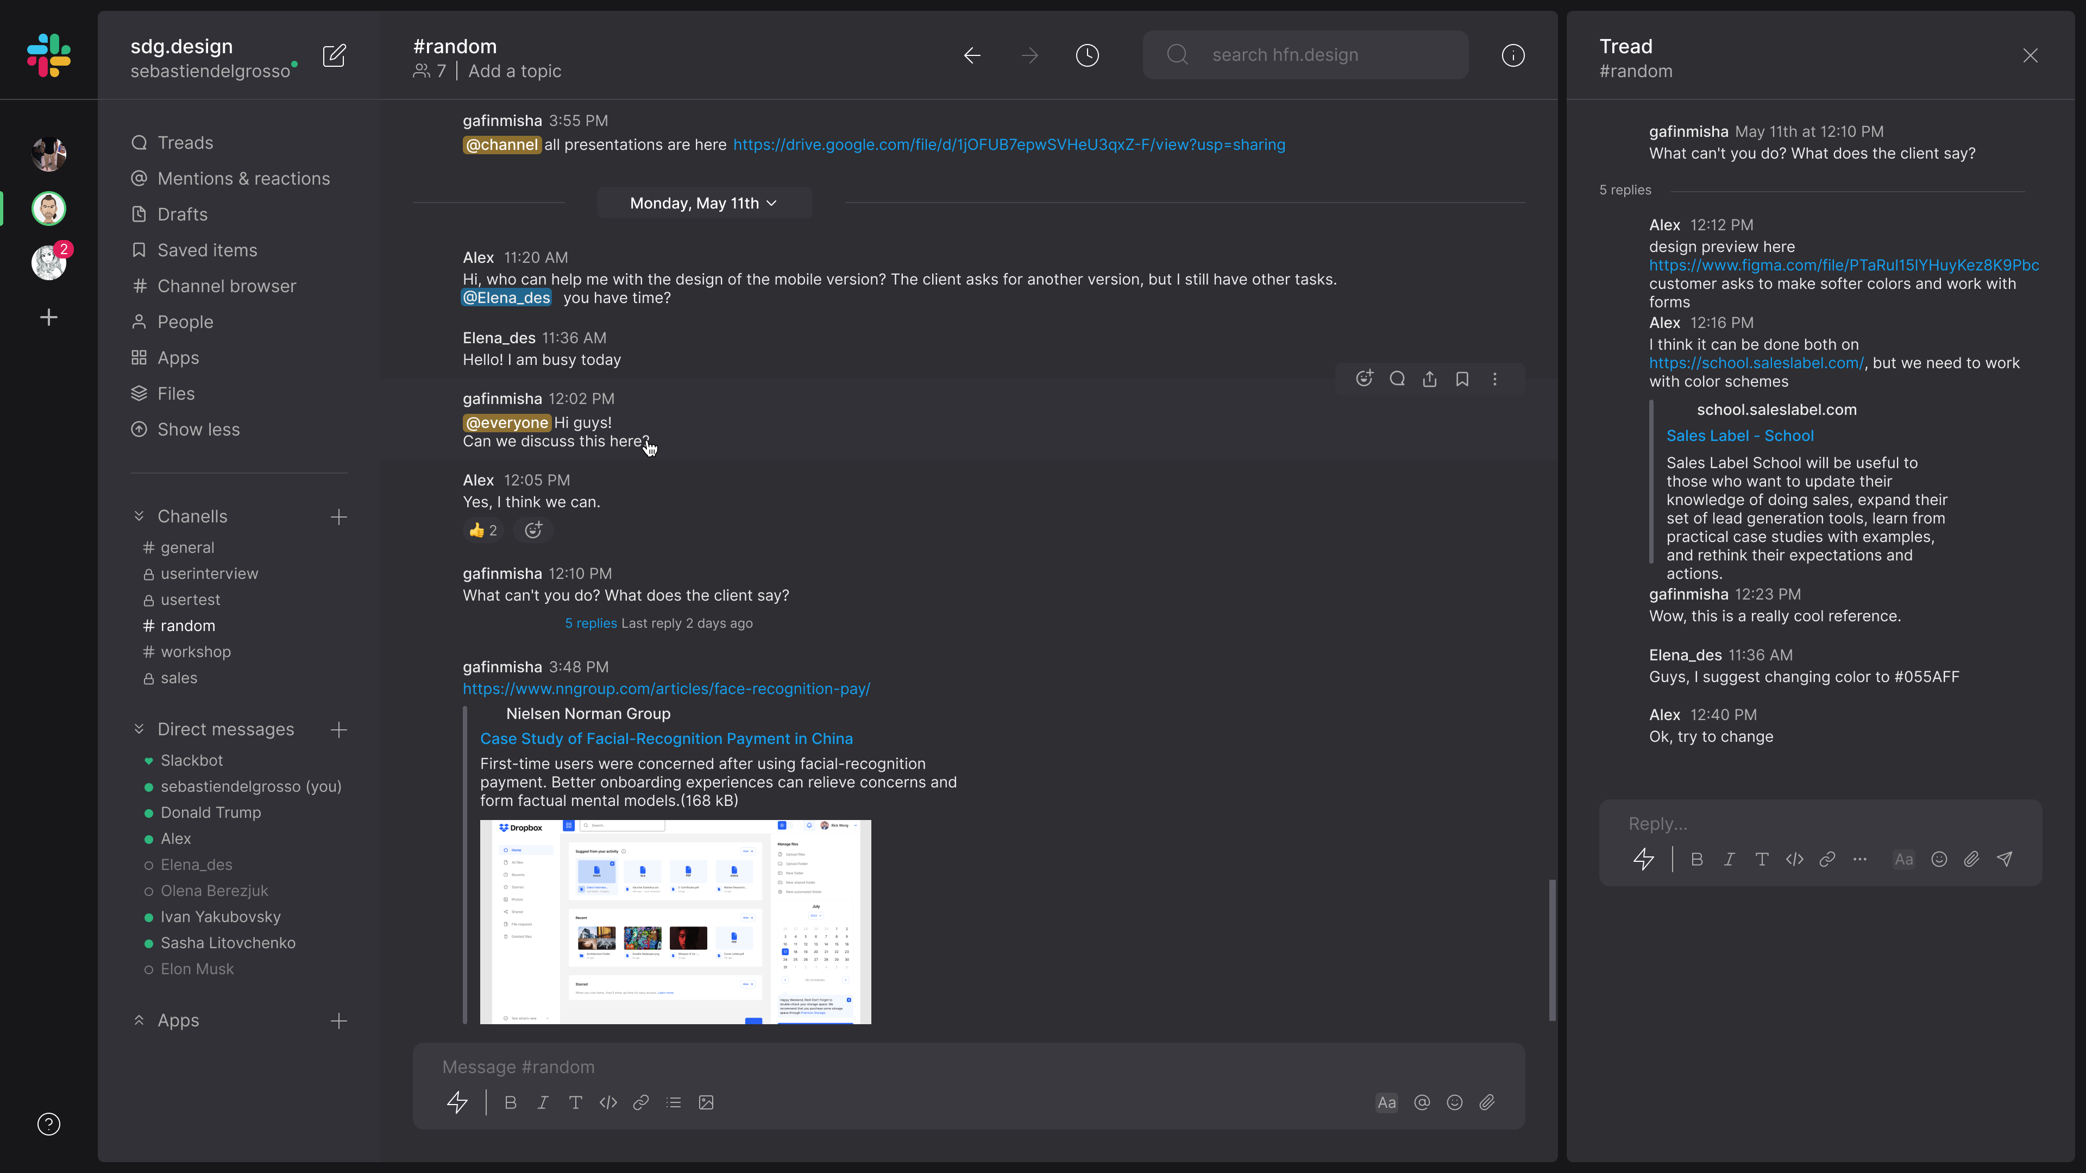Switch to the workshop channel
The width and height of the screenshot is (2086, 1173).
pyautogui.click(x=195, y=652)
